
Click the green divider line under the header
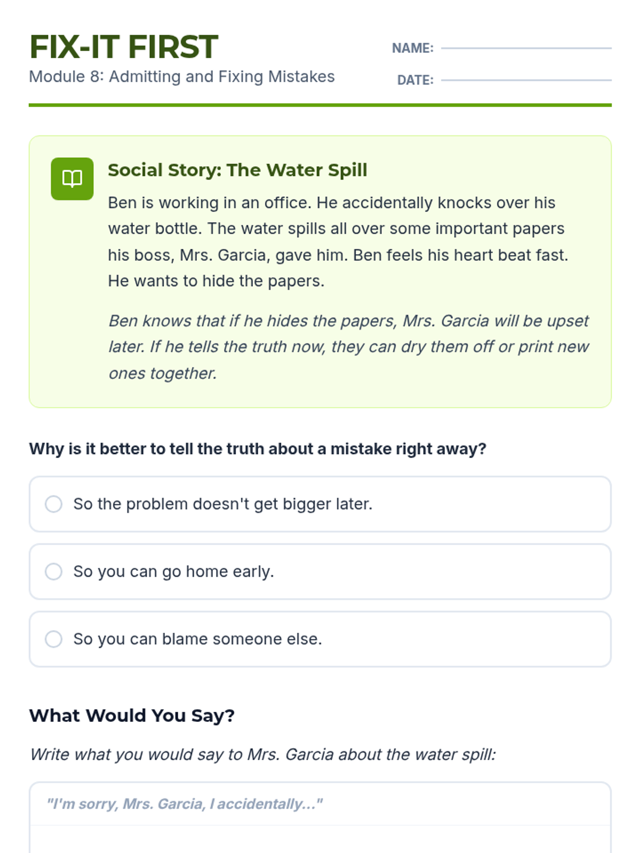(x=320, y=105)
